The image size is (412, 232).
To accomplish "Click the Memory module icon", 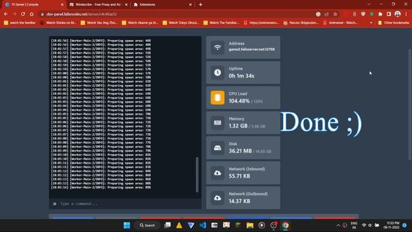I will (218, 123).
